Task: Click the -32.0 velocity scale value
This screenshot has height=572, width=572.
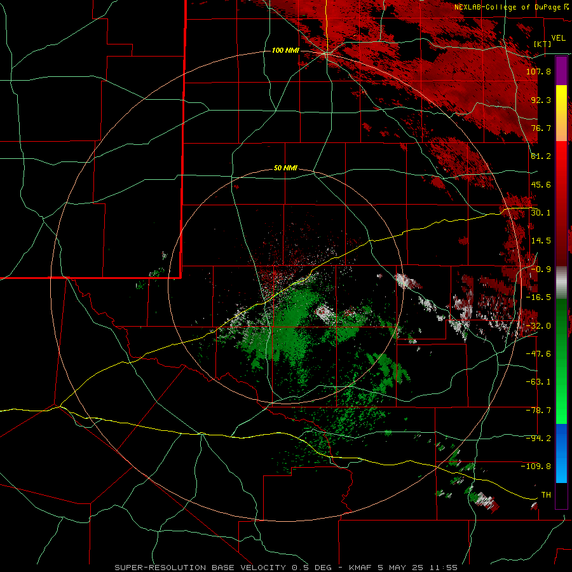Action: click(538, 326)
